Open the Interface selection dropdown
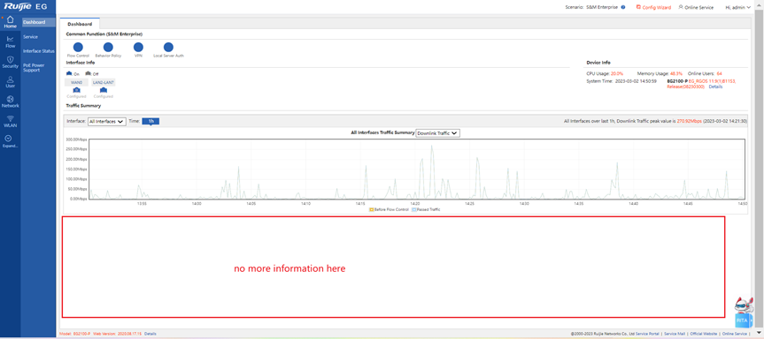The image size is (764, 339). [107, 122]
